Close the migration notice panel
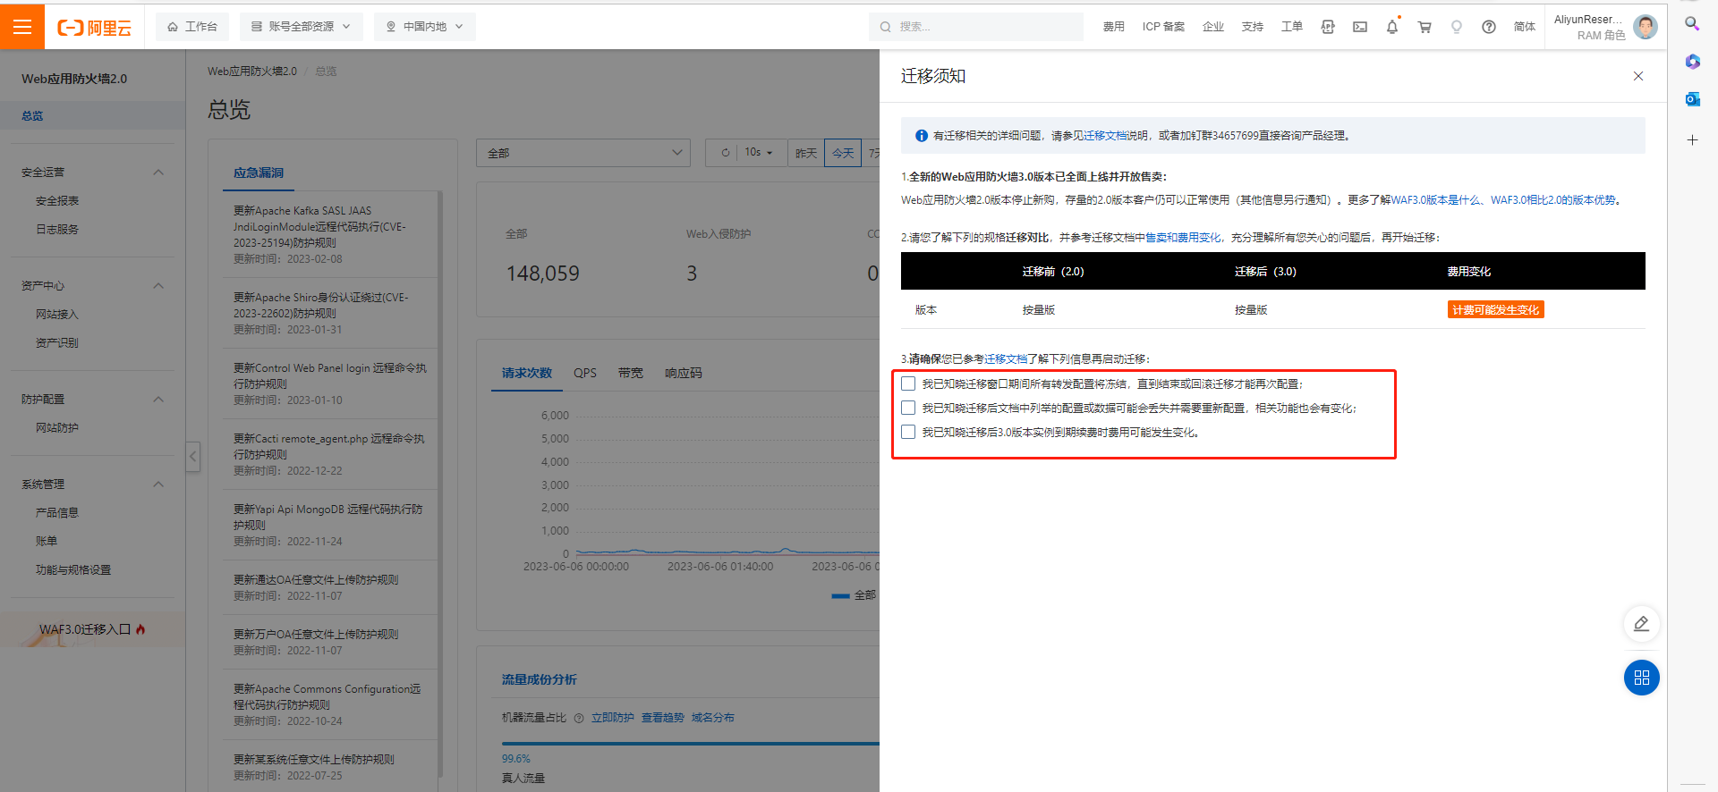The height and width of the screenshot is (792, 1718). 1638,76
